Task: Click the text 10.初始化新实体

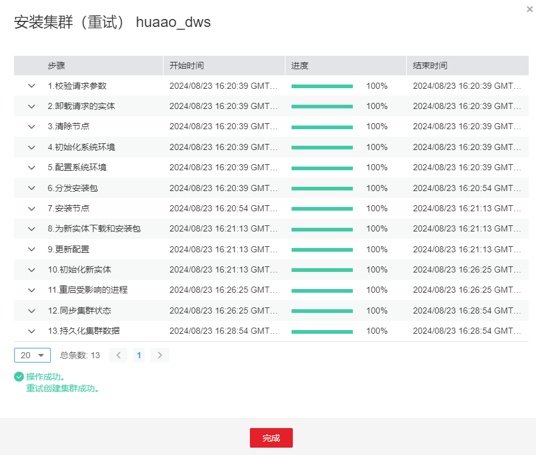Action: coord(80,269)
